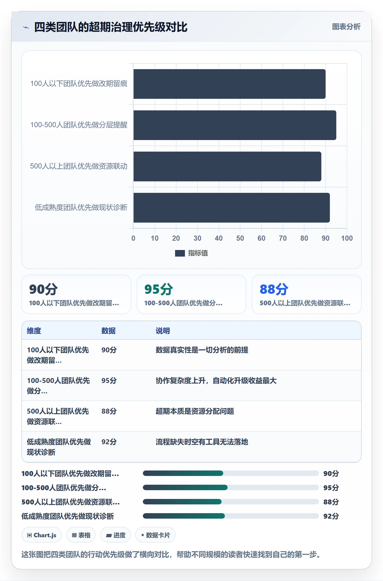
Task: Click the 说明 table column header
Action: click(x=163, y=331)
